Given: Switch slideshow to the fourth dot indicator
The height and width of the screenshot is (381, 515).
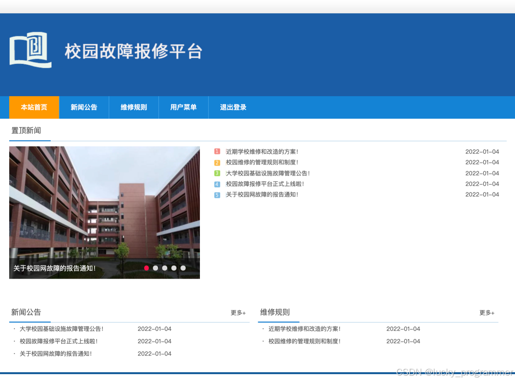Looking at the screenshot, I should (174, 268).
